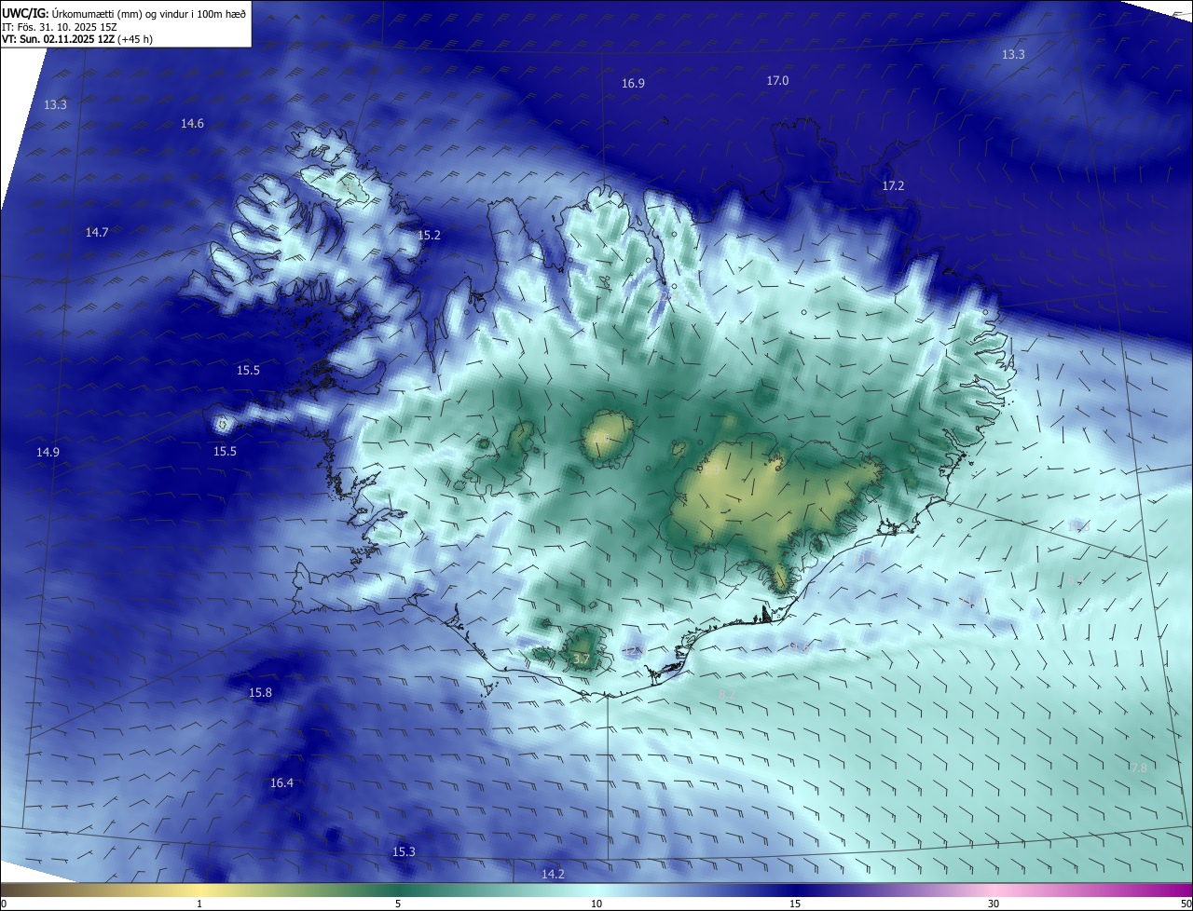The height and width of the screenshot is (911, 1193).
Task: Click the 15.8 value label on the map
Action: point(260,692)
